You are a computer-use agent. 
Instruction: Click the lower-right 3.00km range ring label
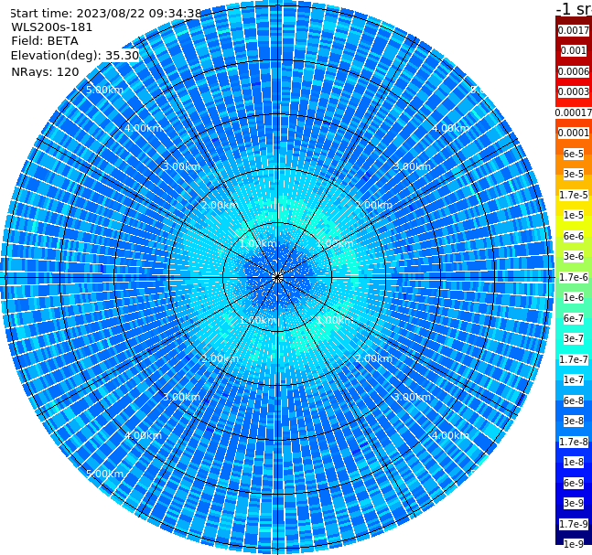pyautogui.click(x=412, y=397)
